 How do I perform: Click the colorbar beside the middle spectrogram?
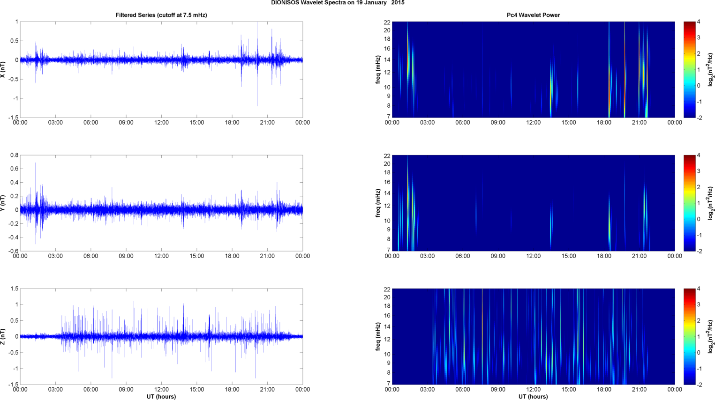click(x=689, y=203)
